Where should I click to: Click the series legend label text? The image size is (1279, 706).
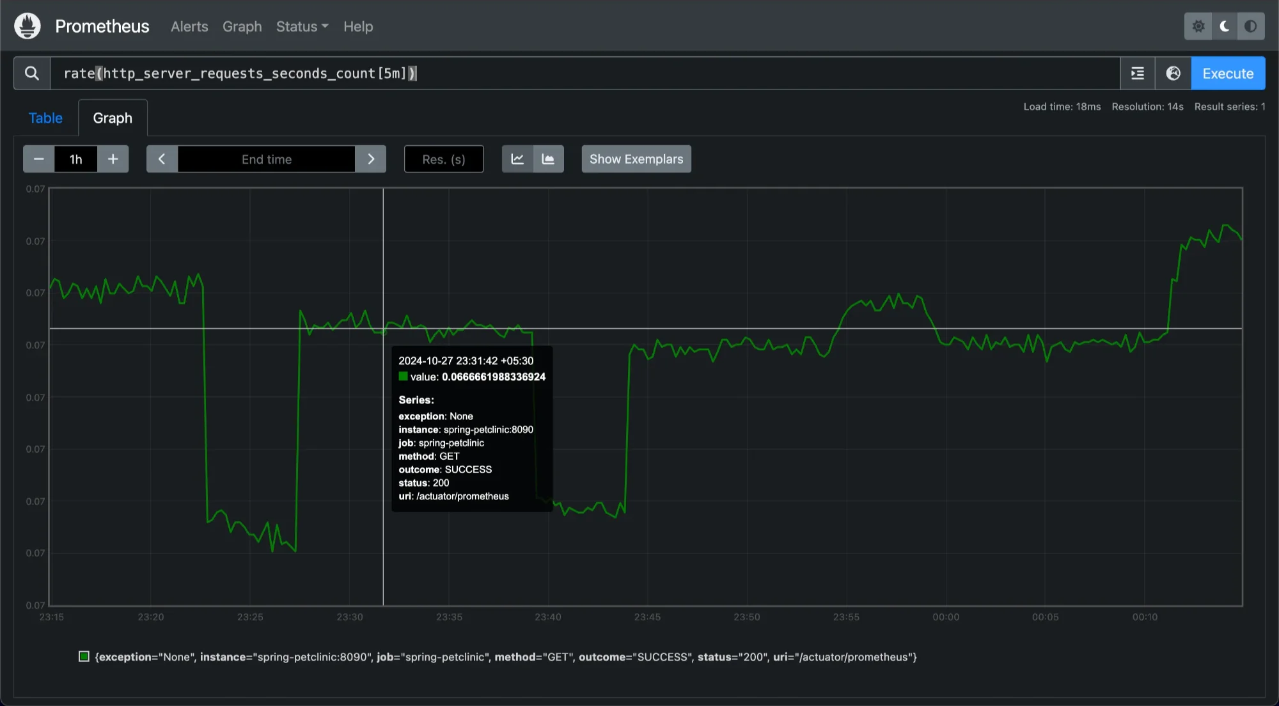pyautogui.click(x=506, y=657)
